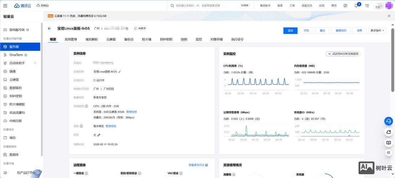Viewport: 395px width, 178px height.
Task: Switch to the 备份点 tab
Action: 129,39
